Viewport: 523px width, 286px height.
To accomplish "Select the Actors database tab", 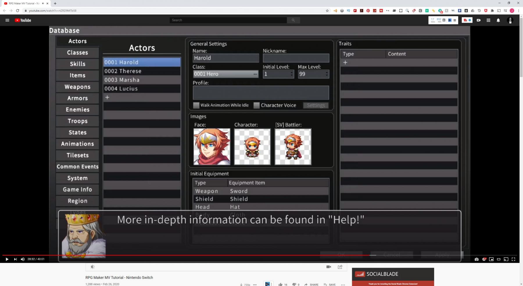I will click(78, 41).
